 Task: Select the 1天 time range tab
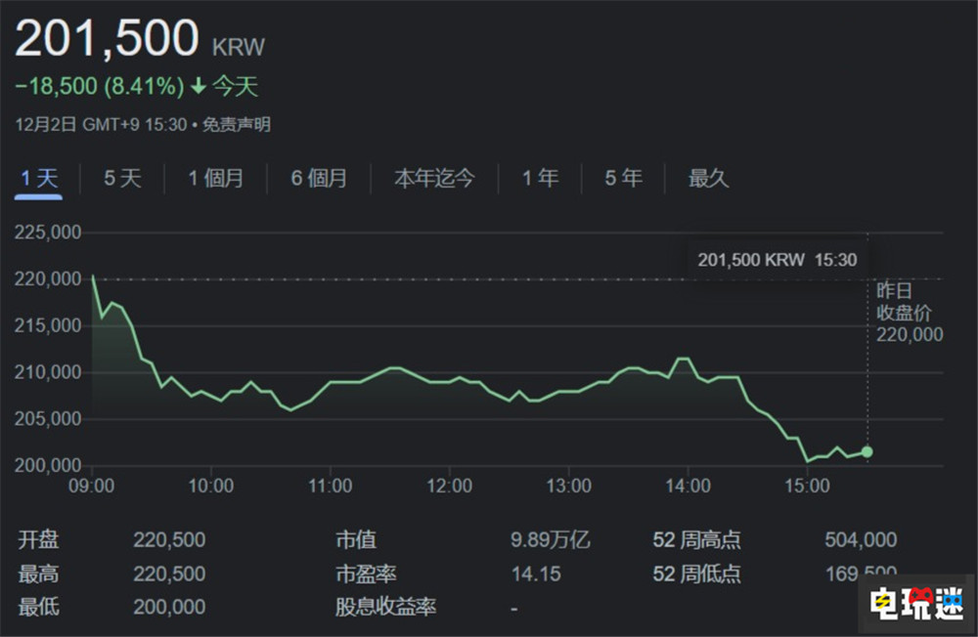40,179
